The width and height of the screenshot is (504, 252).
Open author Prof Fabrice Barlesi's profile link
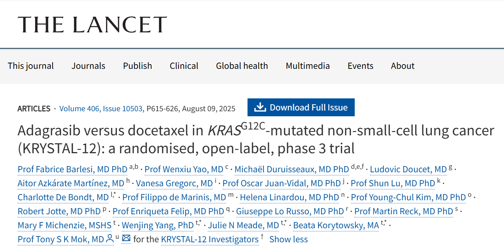[73, 170]
